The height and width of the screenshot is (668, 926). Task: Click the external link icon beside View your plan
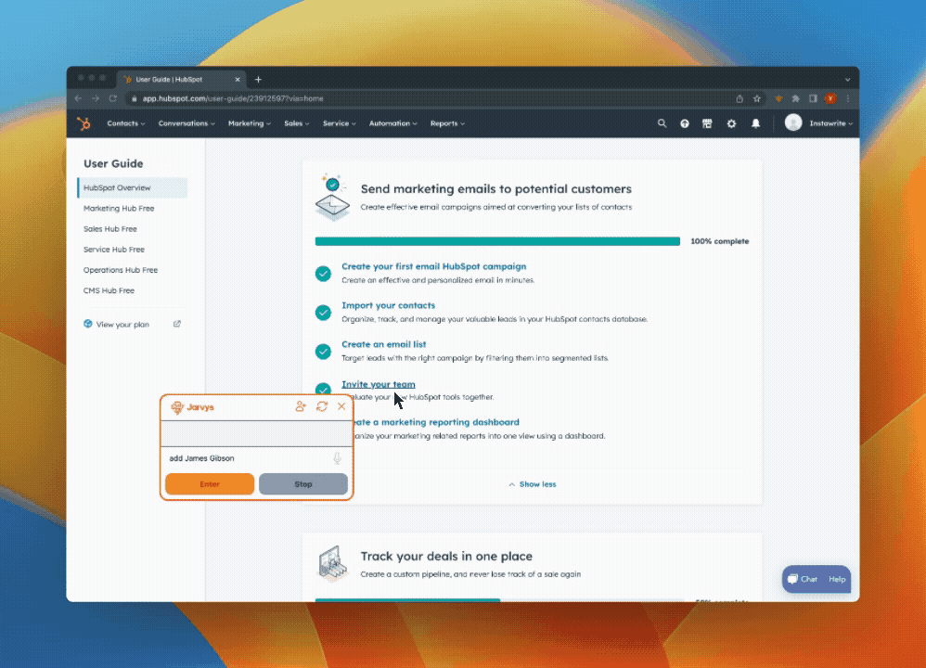tap(177, 324)
